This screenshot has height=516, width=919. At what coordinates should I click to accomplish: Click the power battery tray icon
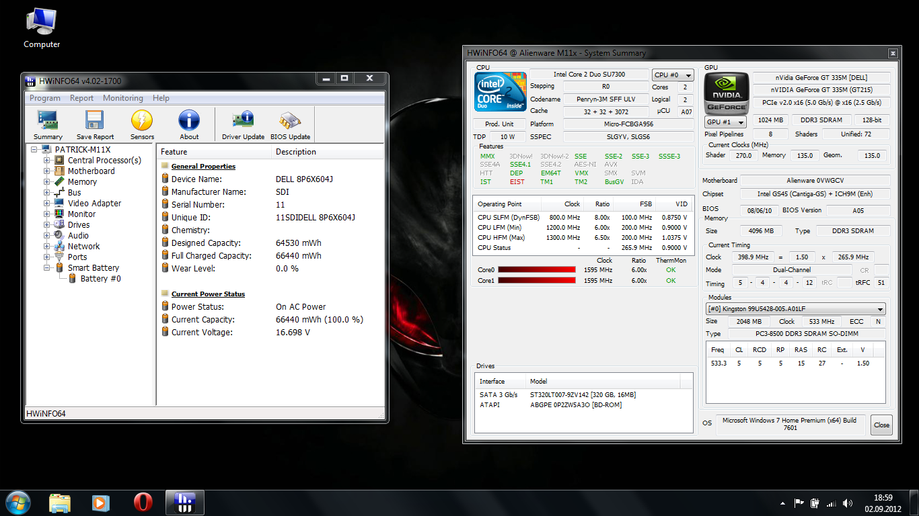click(815, 503)
